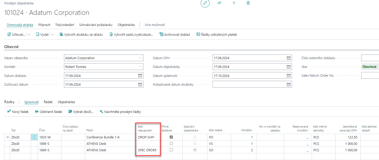Check Přímá dodávka for the VS location row
This screenshot has width=379, height=160.
[x=171, y=144]
